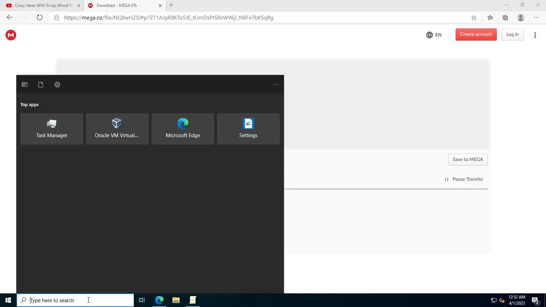
Task: Click the mega.nz address bar URL
Action: pos(169,18)
